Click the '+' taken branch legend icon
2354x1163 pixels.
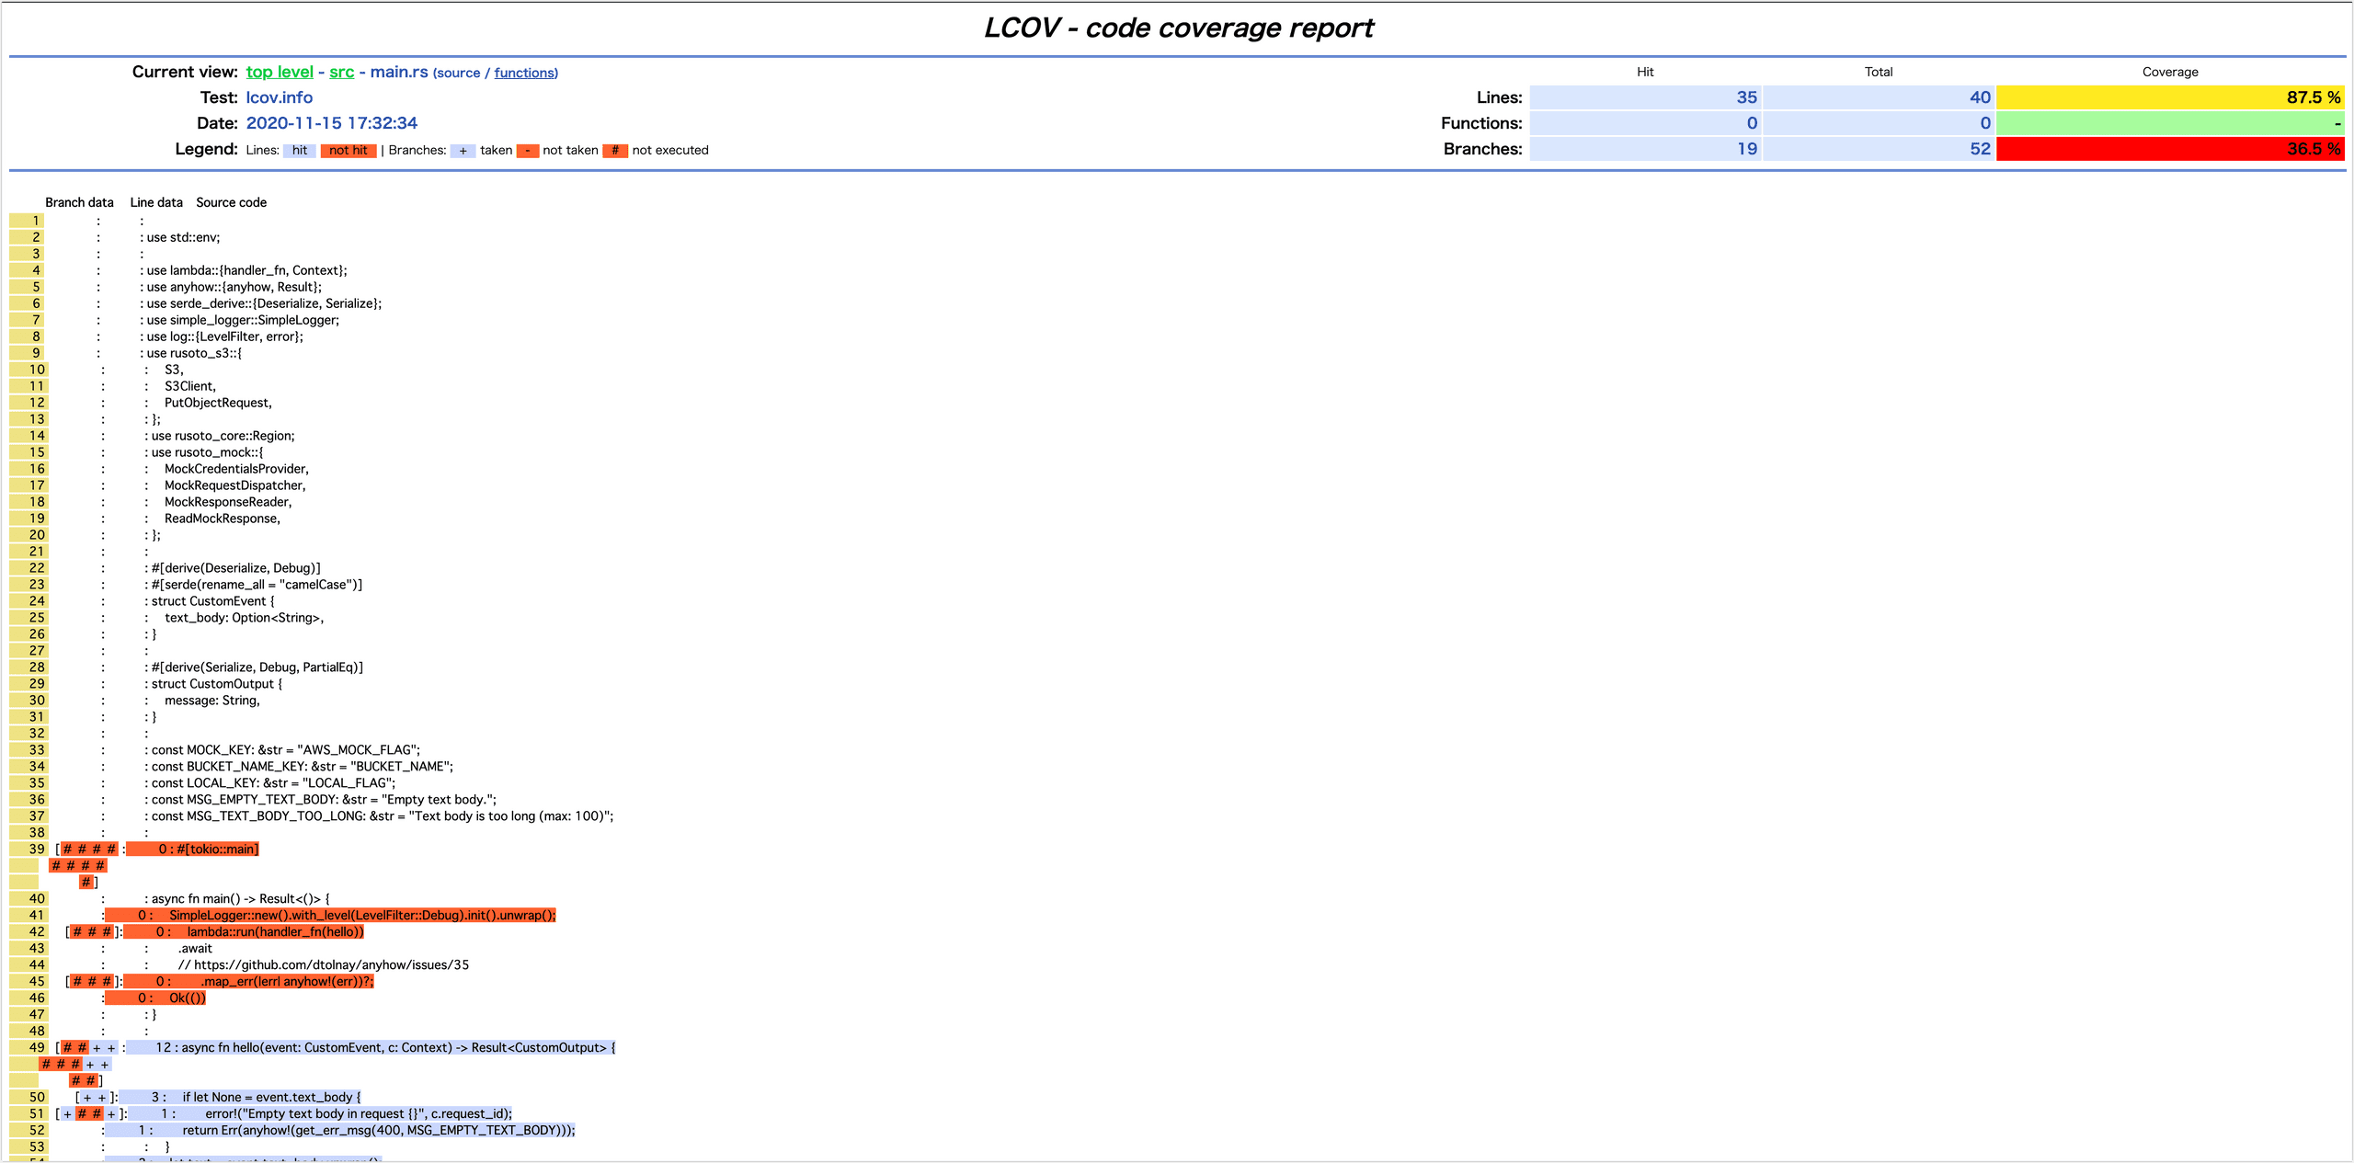click(463, 151)
